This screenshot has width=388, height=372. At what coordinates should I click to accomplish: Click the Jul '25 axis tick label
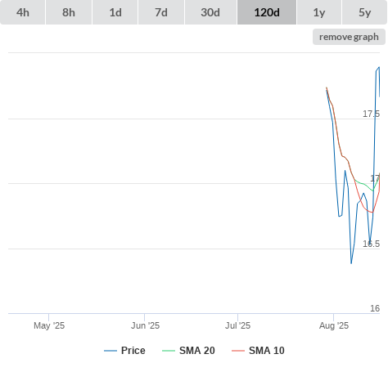click(237, 325)
